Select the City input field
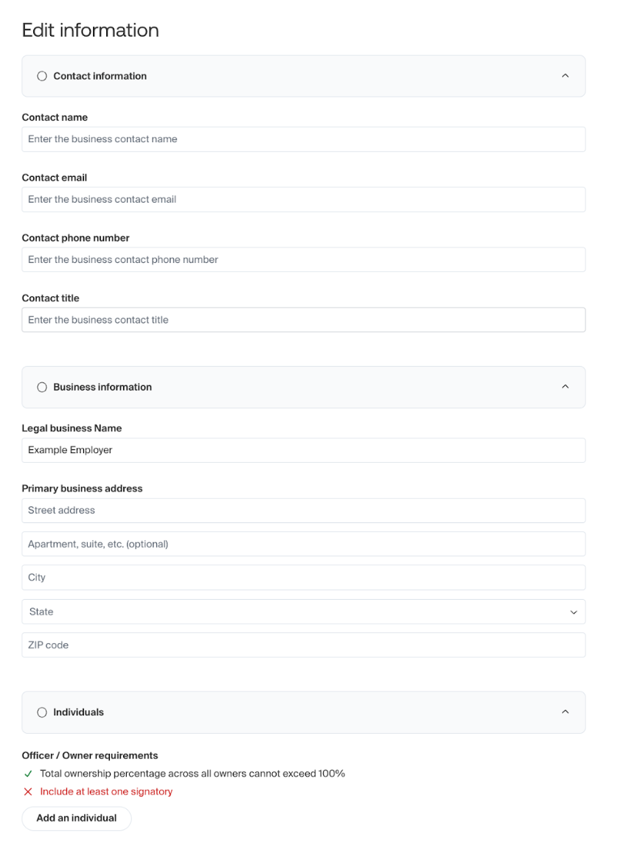 click(303, 578)
